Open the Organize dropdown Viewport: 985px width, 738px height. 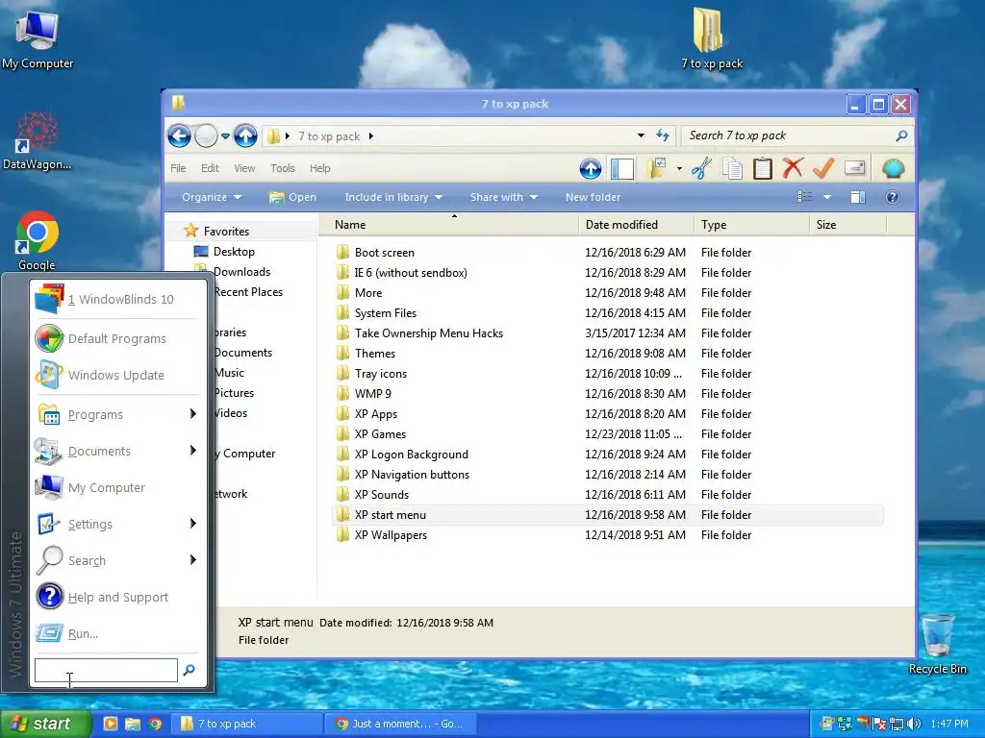point(212,197)
